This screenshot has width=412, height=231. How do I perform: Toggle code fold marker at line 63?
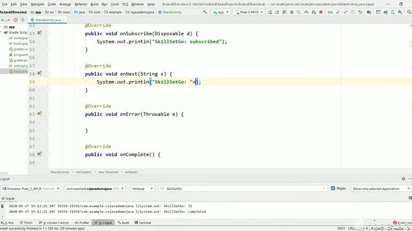tap(48, 114)
